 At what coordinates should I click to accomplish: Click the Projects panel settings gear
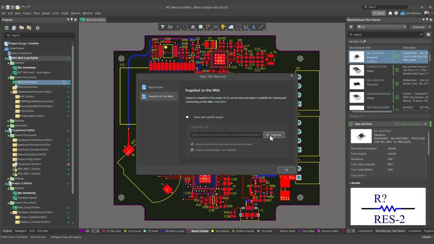38,28
